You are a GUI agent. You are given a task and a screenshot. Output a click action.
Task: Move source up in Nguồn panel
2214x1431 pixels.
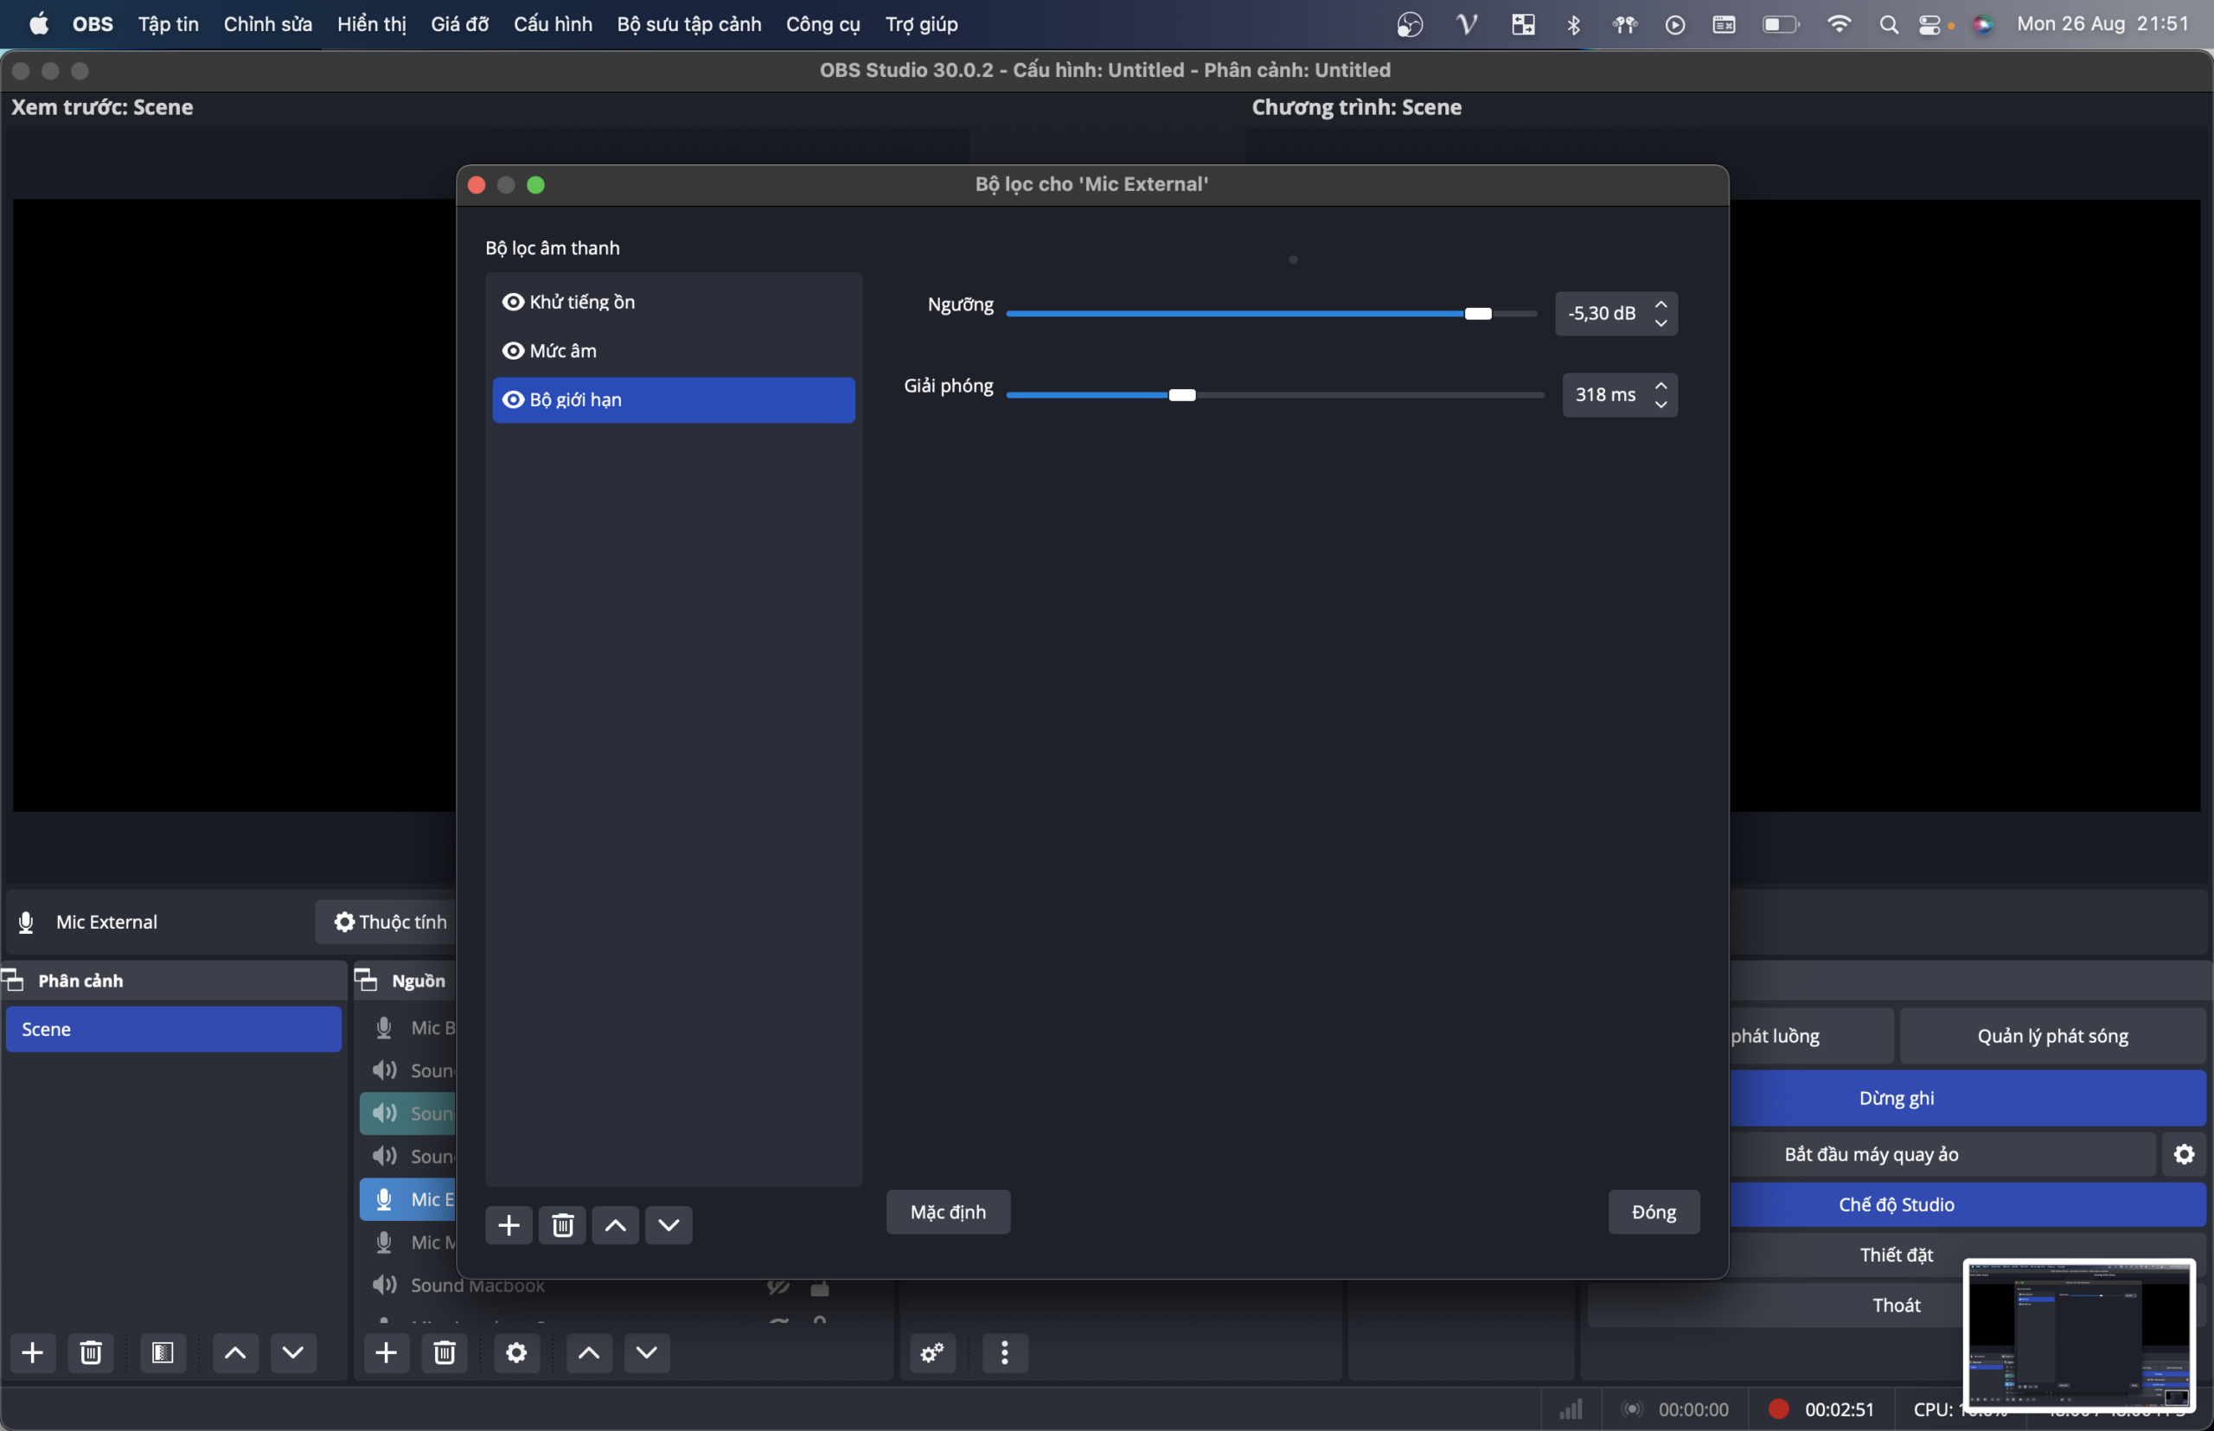pos(589,1353)
